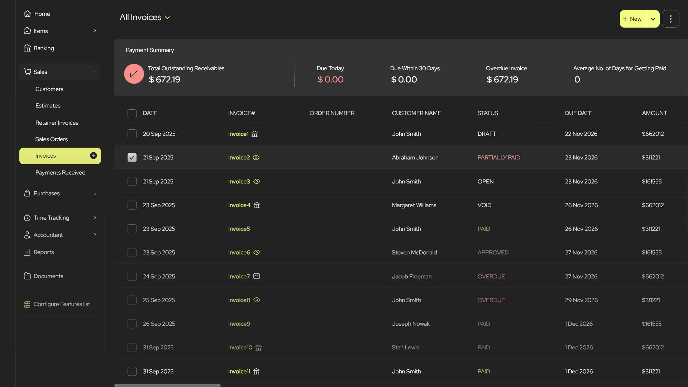Open the three-dot more options menu
Screen dimensions: 688x387
(670, 19)
